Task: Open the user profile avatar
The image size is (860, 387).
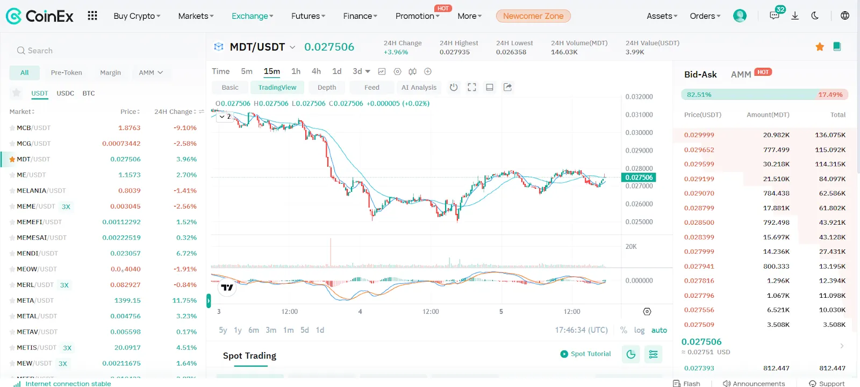Action: coord(740,16)
